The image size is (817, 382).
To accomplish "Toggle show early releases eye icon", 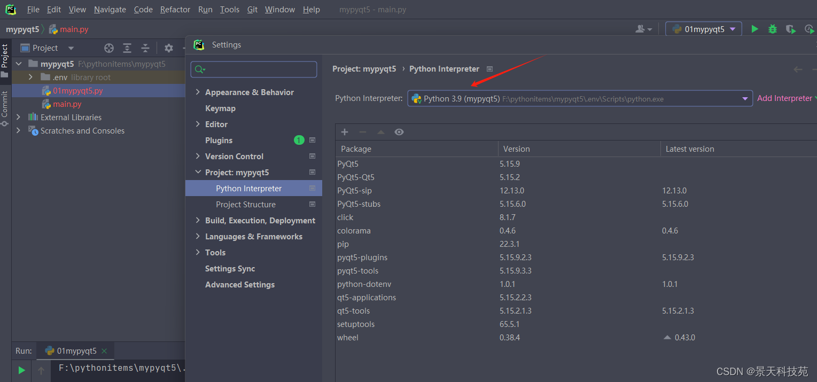I will point(399,132).
